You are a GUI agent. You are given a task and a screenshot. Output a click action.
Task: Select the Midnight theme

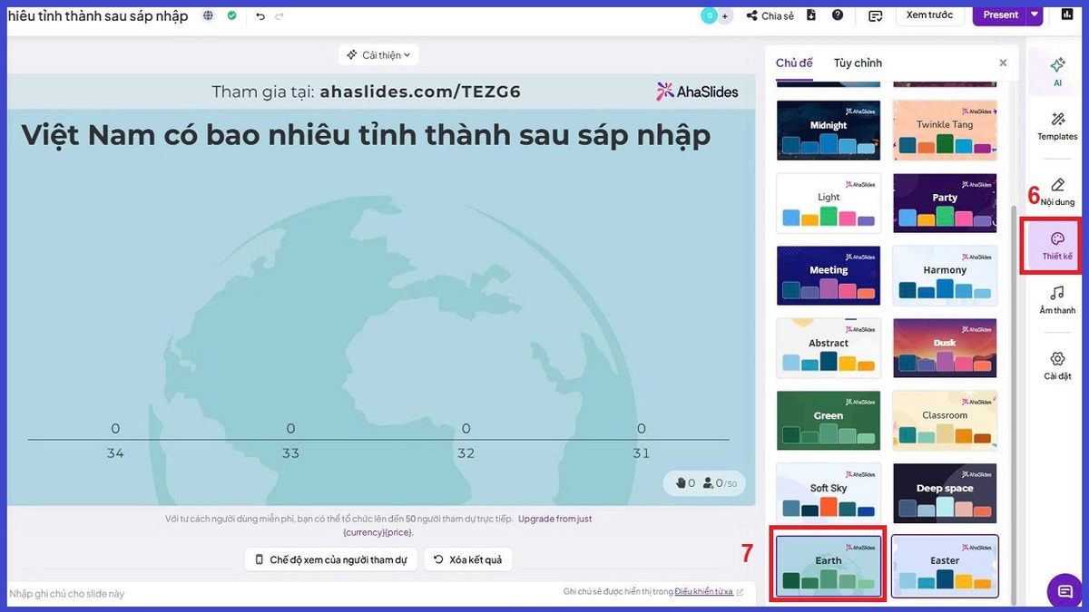(829, 131)
